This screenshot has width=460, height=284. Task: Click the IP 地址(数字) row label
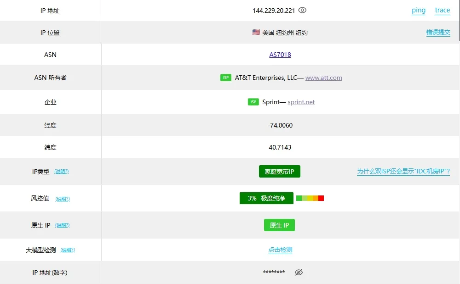[50, 273]
